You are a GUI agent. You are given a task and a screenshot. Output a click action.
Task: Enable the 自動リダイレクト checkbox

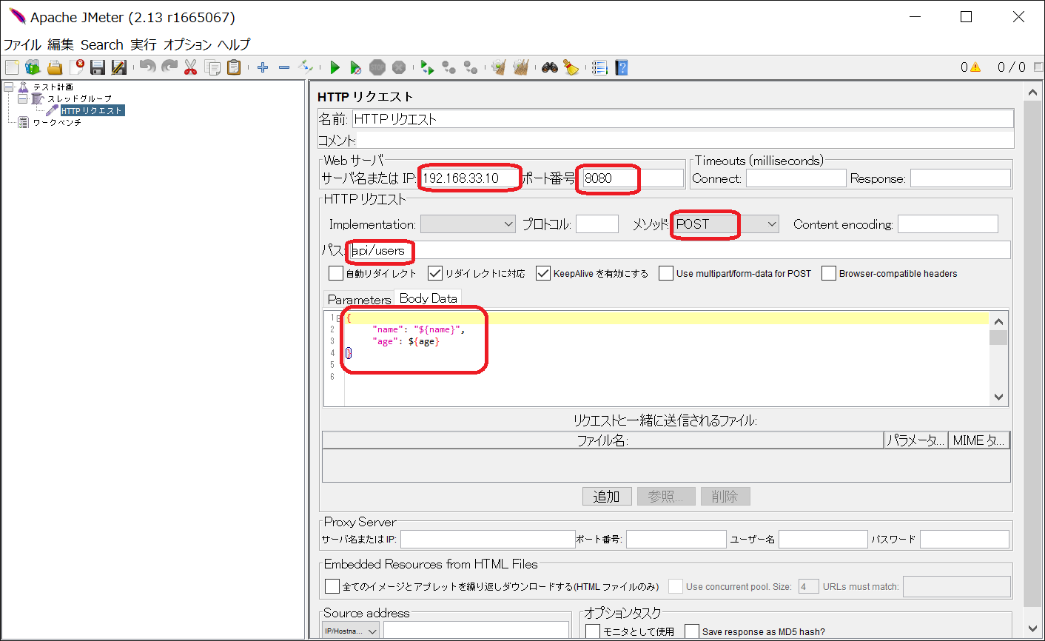point(336,273)
